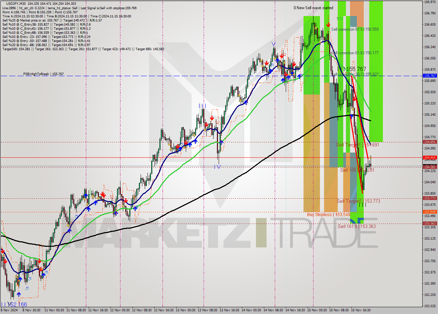Click the 156.970 price scale value
Screen dimensions: 438x314
(429, 2)
